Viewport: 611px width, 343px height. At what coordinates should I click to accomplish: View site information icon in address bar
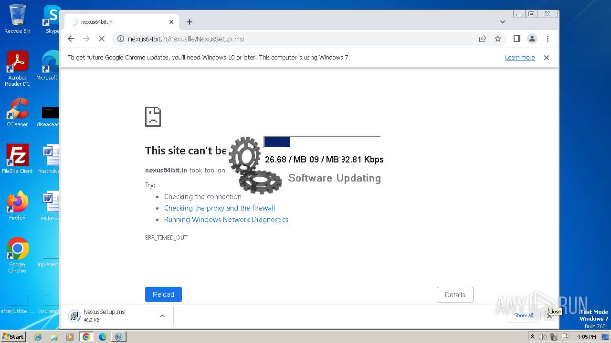coord(121,39)
